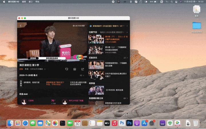
Task: Click the battery status in the menu bar
Action: click(153, 2)
